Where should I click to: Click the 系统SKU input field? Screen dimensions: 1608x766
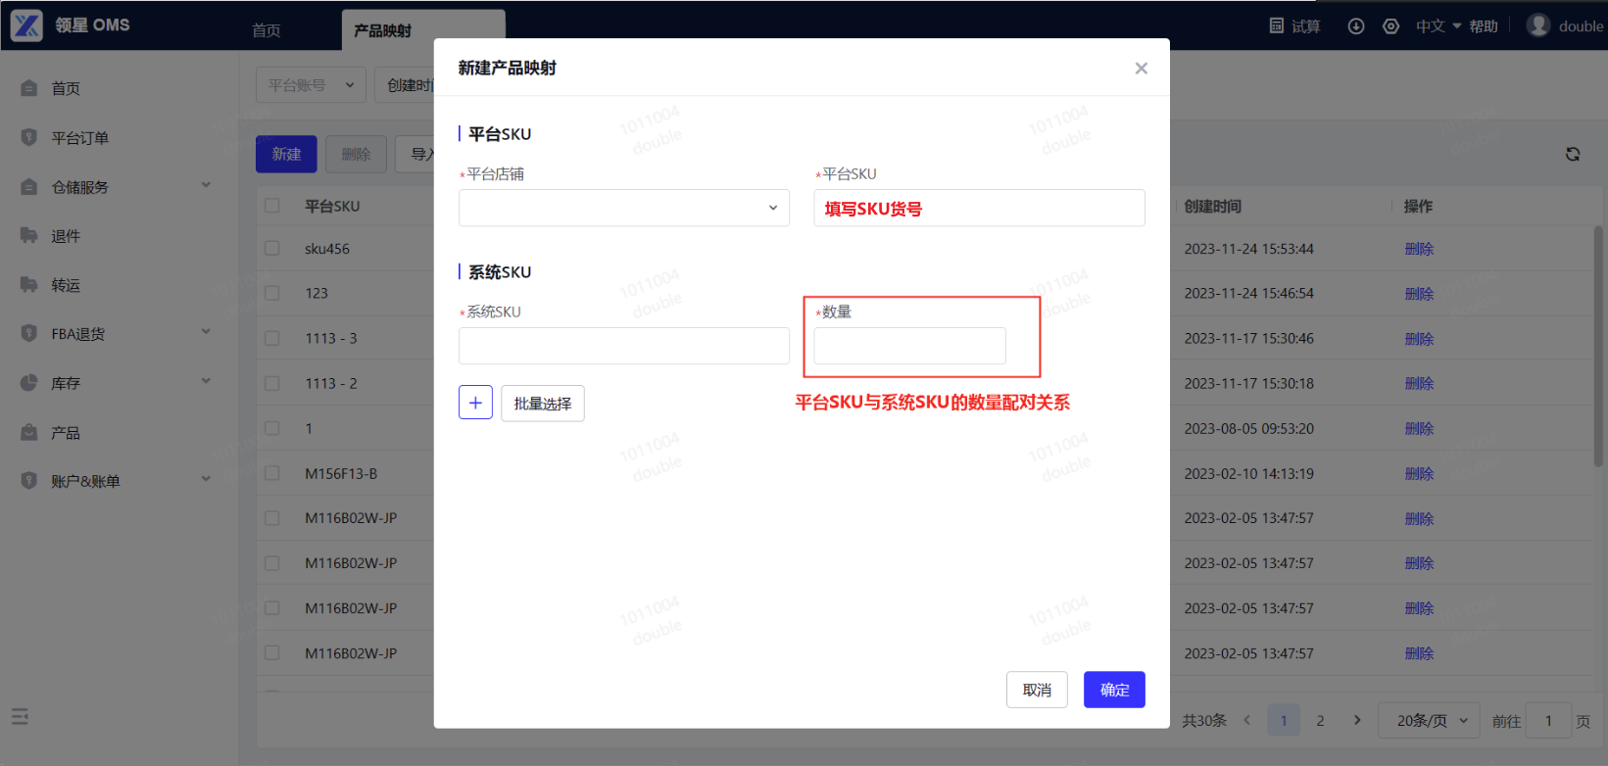point(624,346)
